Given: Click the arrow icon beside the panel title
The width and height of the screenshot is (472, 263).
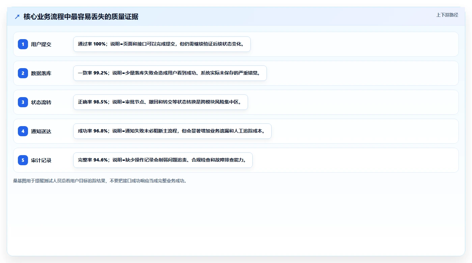Looking at the screenshot, I should 17,17.
